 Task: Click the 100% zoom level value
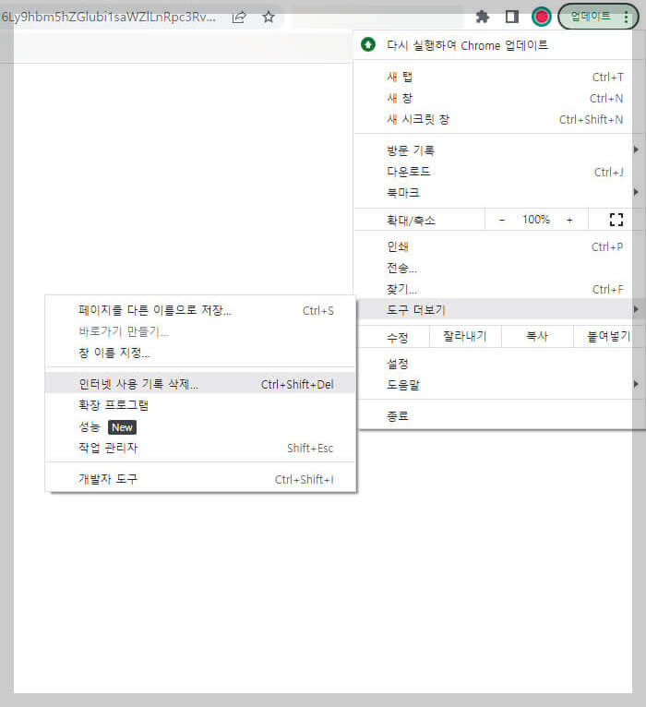click(536, 220)
